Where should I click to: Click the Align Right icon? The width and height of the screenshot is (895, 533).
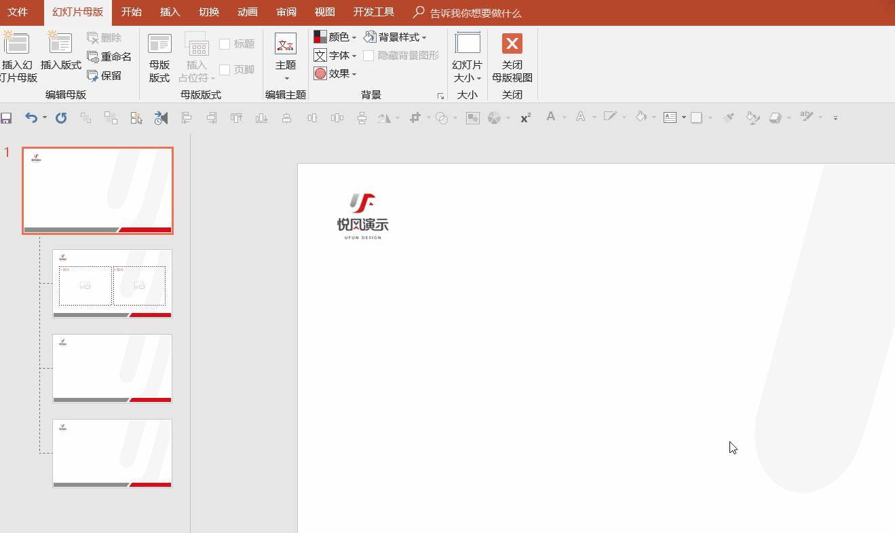coord(212,118)
